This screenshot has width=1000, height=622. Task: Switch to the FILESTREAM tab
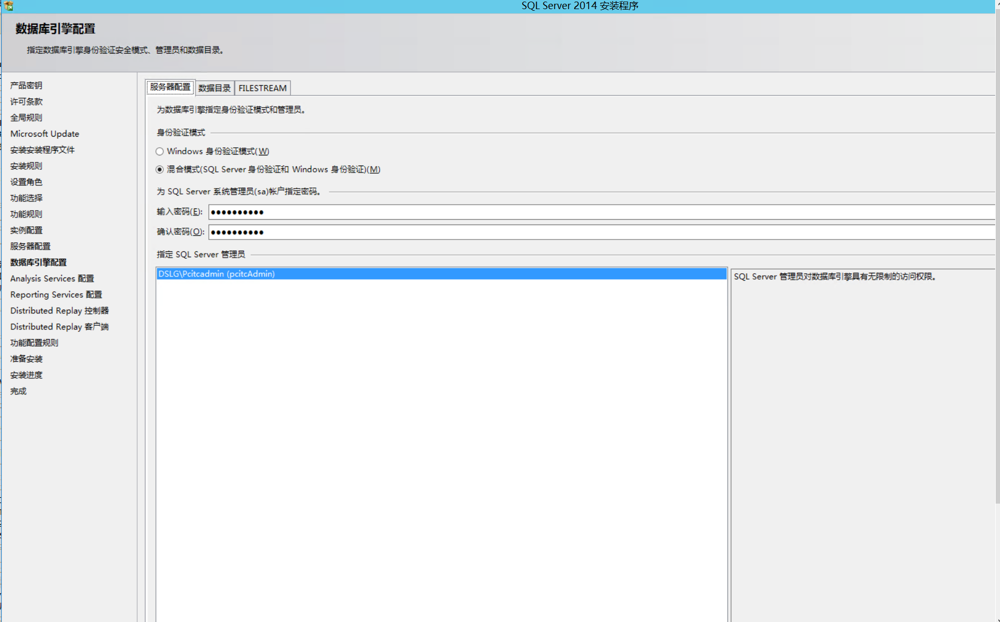pos(262,88)
